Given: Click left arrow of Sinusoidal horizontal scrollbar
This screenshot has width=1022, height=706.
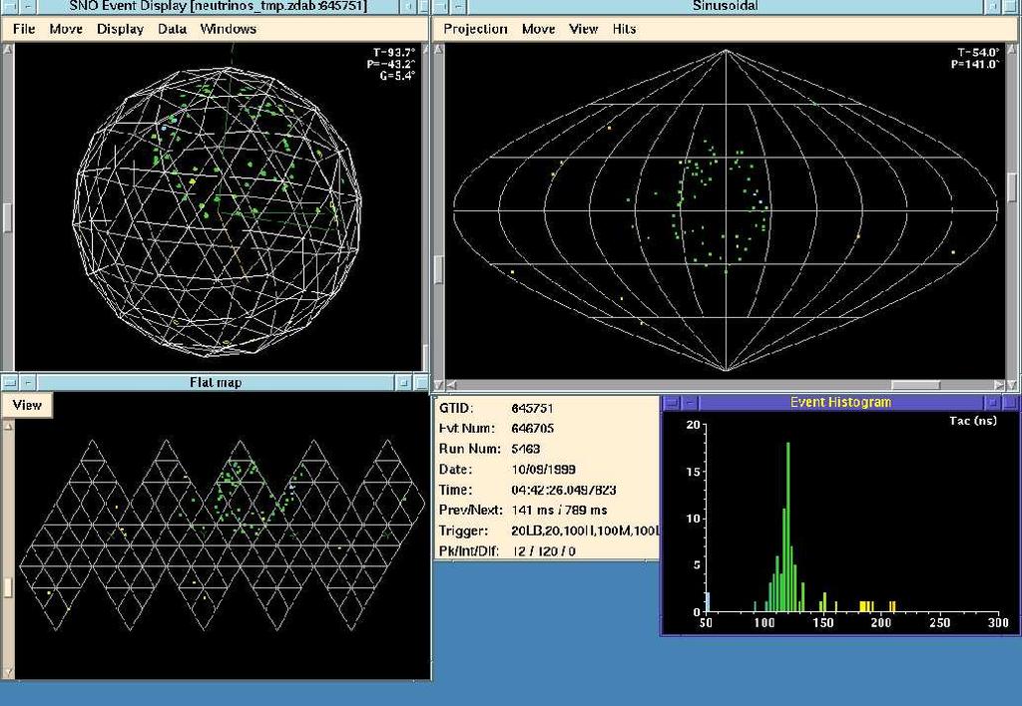Looking at the screenshot, I should click(452, 385).
